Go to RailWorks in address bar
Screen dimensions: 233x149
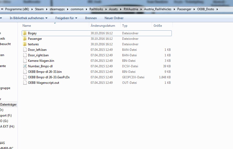point(96,9)
